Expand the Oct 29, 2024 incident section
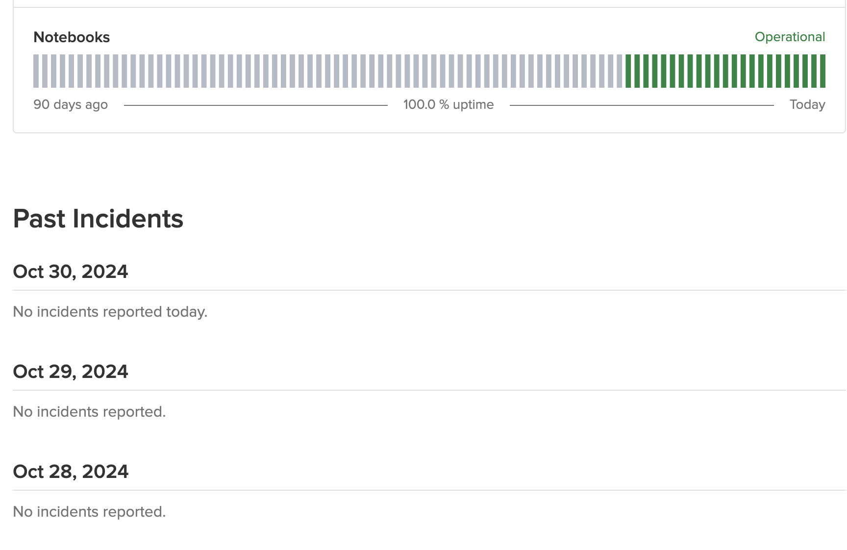This screenshot has width=847, height=550. coord(71,371)
